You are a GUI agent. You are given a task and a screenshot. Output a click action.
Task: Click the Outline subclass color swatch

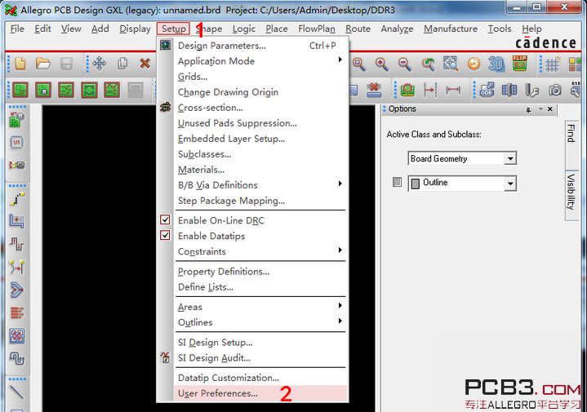pos(416,184)
